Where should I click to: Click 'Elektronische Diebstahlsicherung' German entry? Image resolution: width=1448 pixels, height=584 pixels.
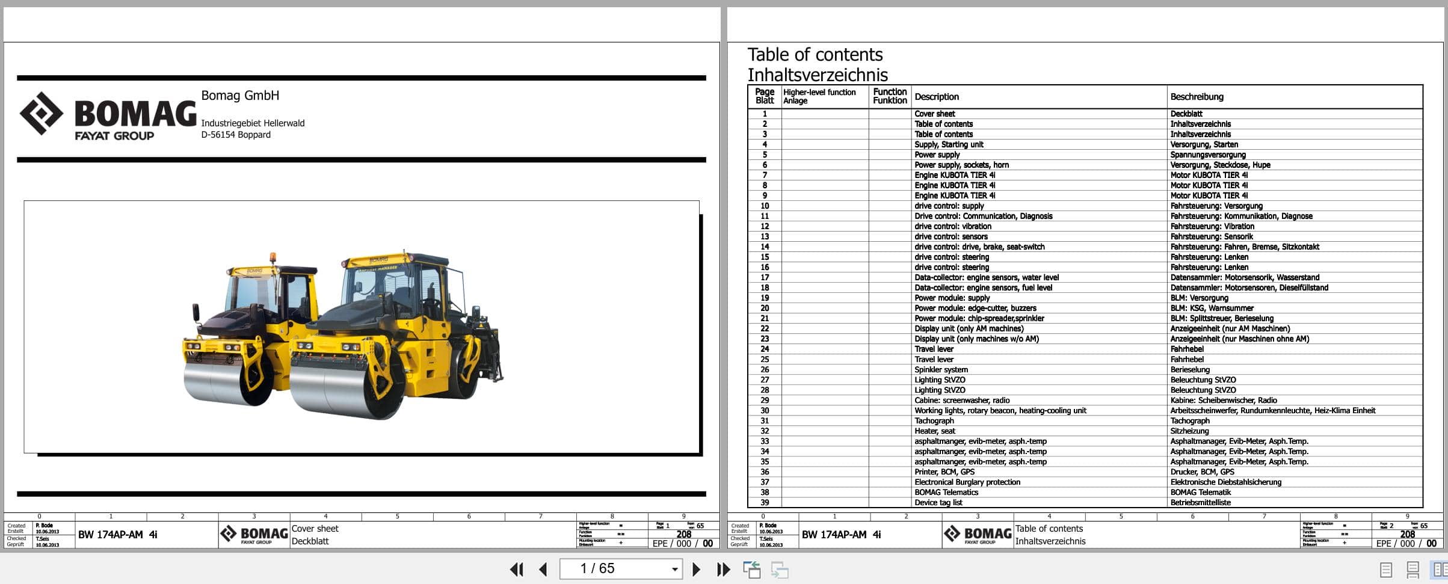pyautogui.click(x=1225, y=482)
